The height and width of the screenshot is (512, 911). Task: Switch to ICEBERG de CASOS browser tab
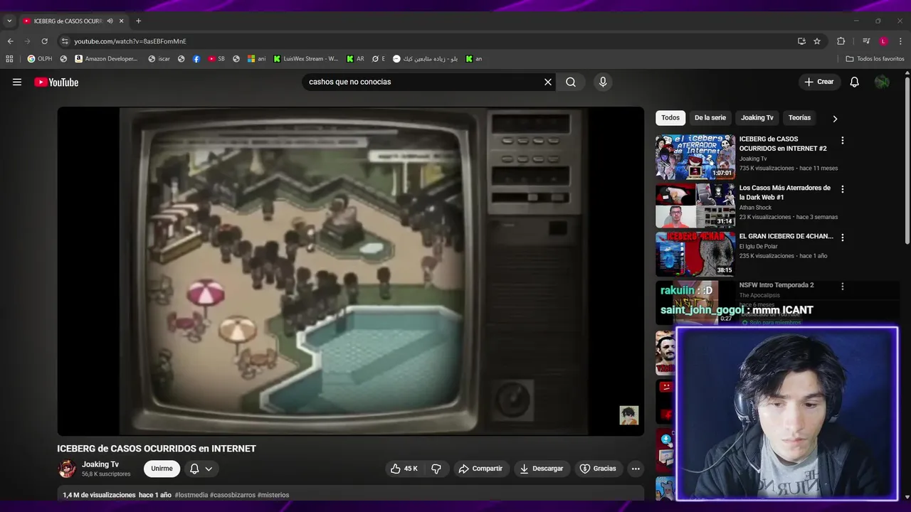[x=68, y=21]
